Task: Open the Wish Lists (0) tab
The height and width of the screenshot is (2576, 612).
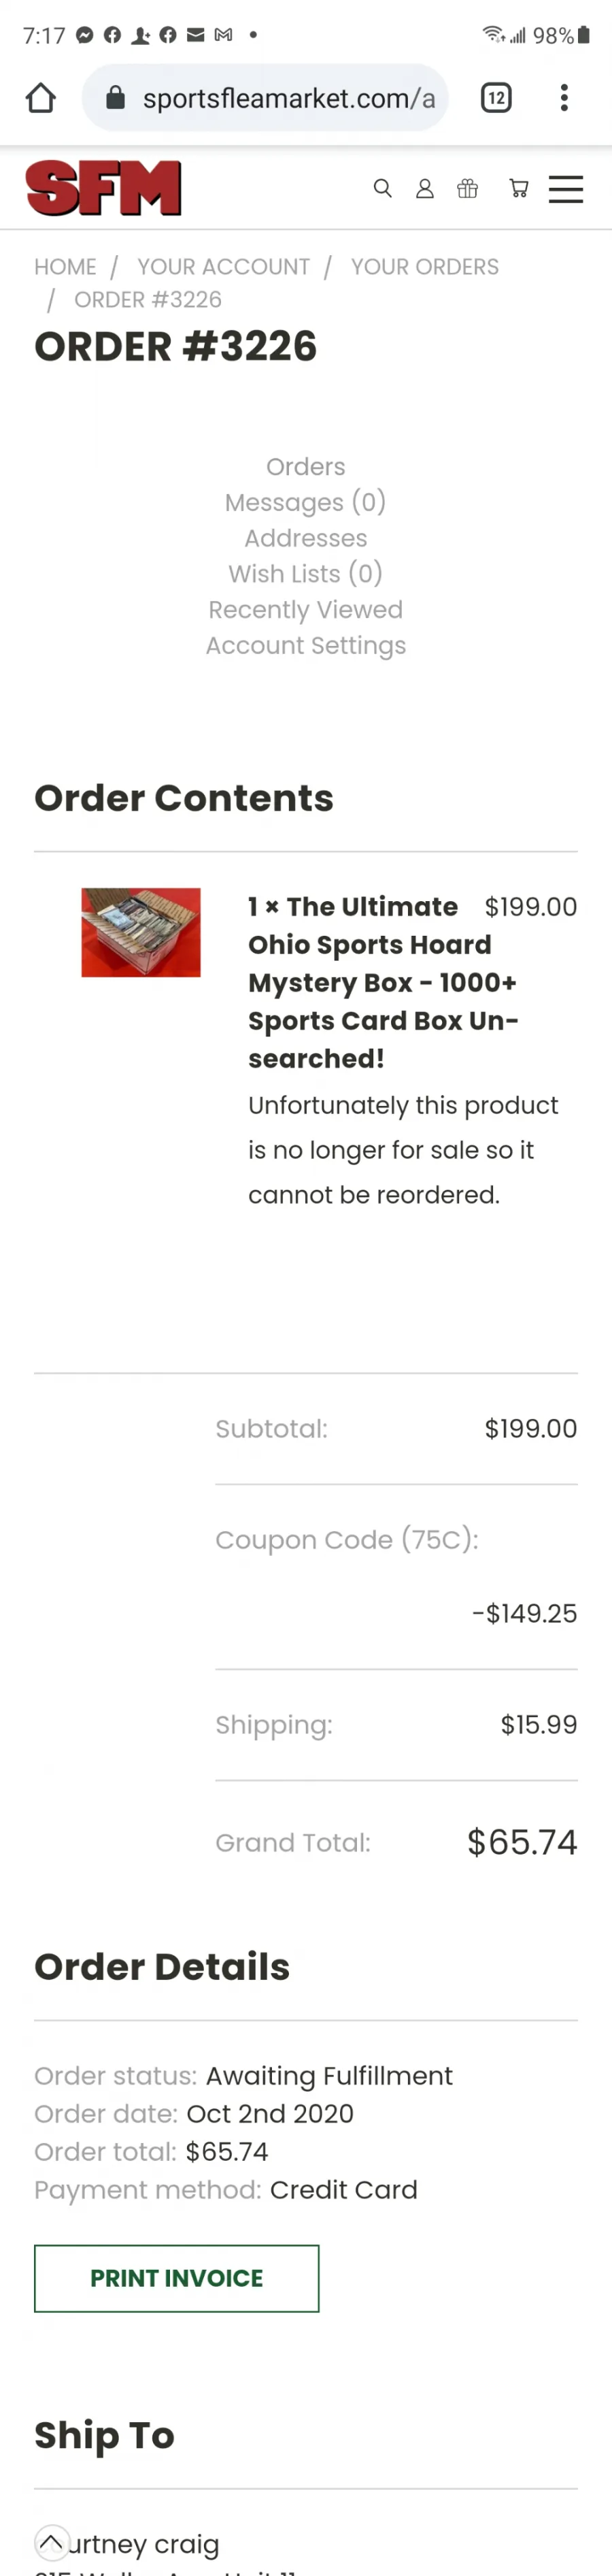Action: click(305, 574)
